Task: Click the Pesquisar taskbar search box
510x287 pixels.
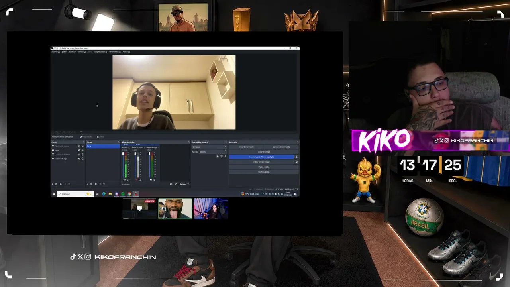Action: [x=75, y=194]
